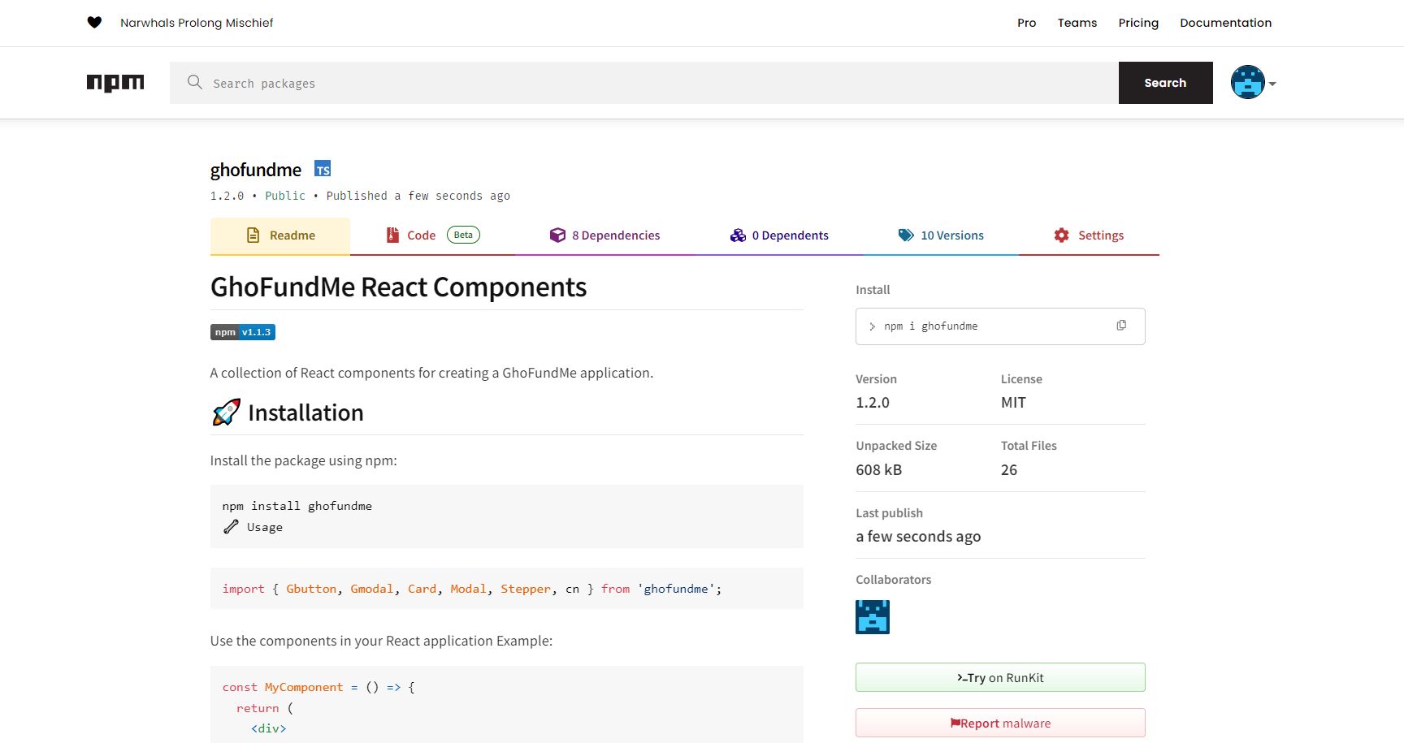Click the GhoFundMe React Components heading

398,287
